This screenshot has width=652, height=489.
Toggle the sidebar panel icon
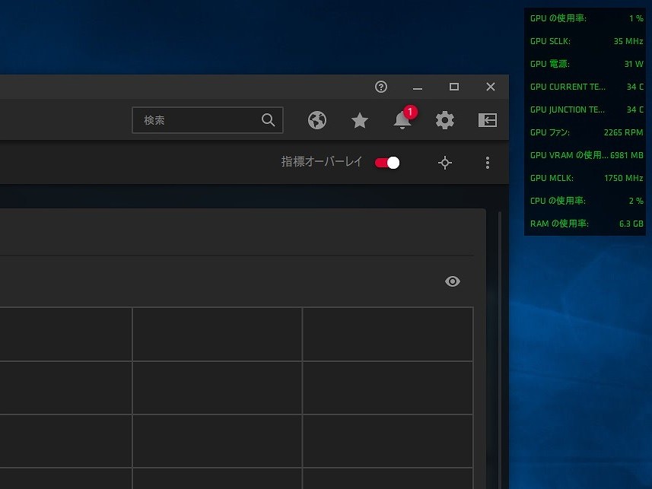487,120
